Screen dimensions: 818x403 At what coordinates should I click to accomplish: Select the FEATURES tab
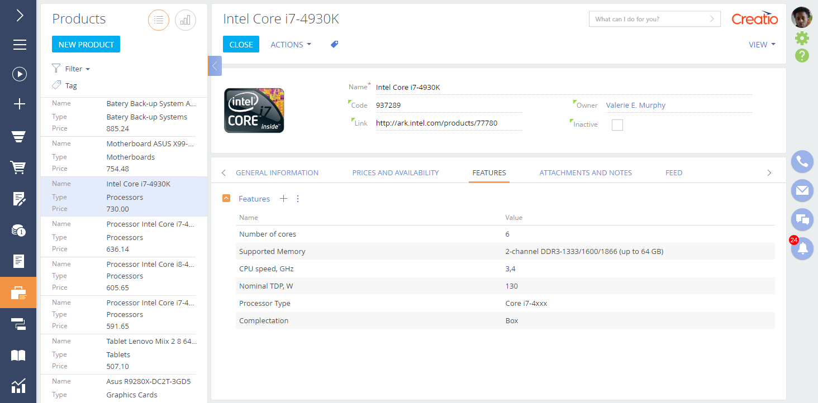(489, 172)
